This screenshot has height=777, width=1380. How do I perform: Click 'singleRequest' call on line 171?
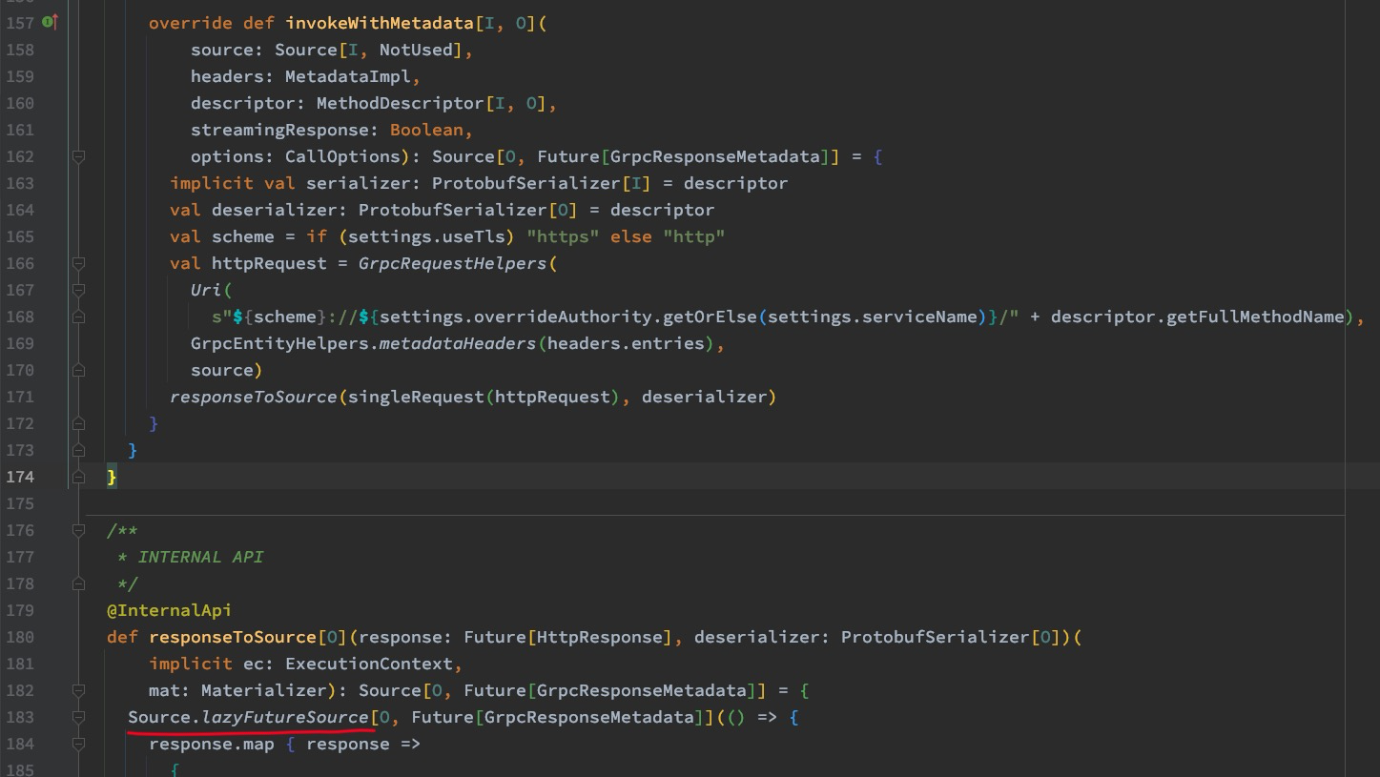coord(416,397)
